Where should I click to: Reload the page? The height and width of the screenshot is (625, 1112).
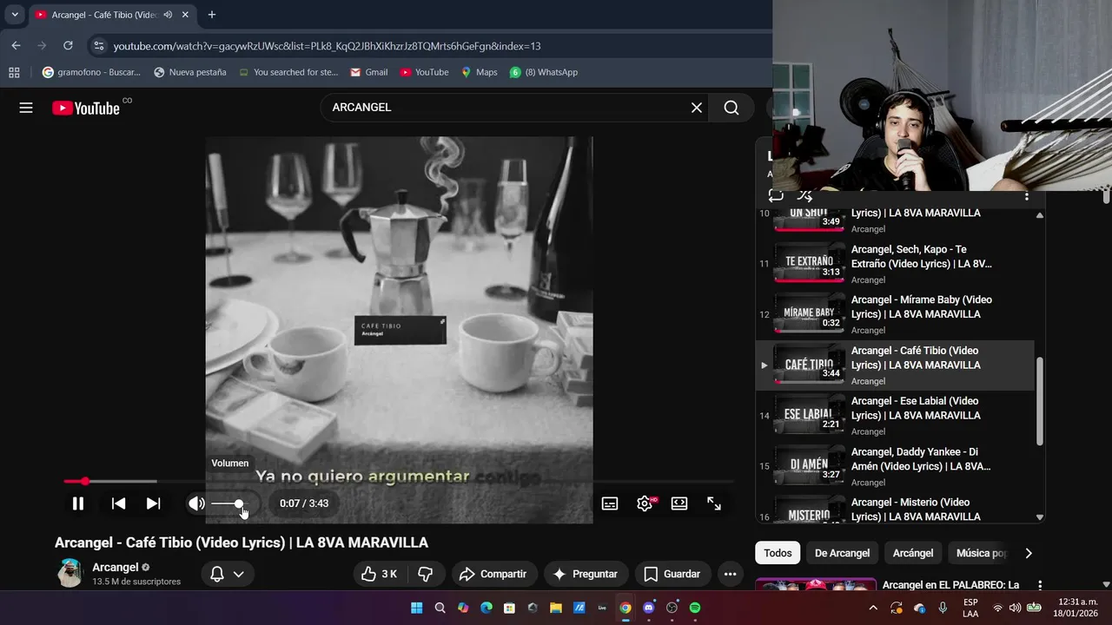point(68,45)
